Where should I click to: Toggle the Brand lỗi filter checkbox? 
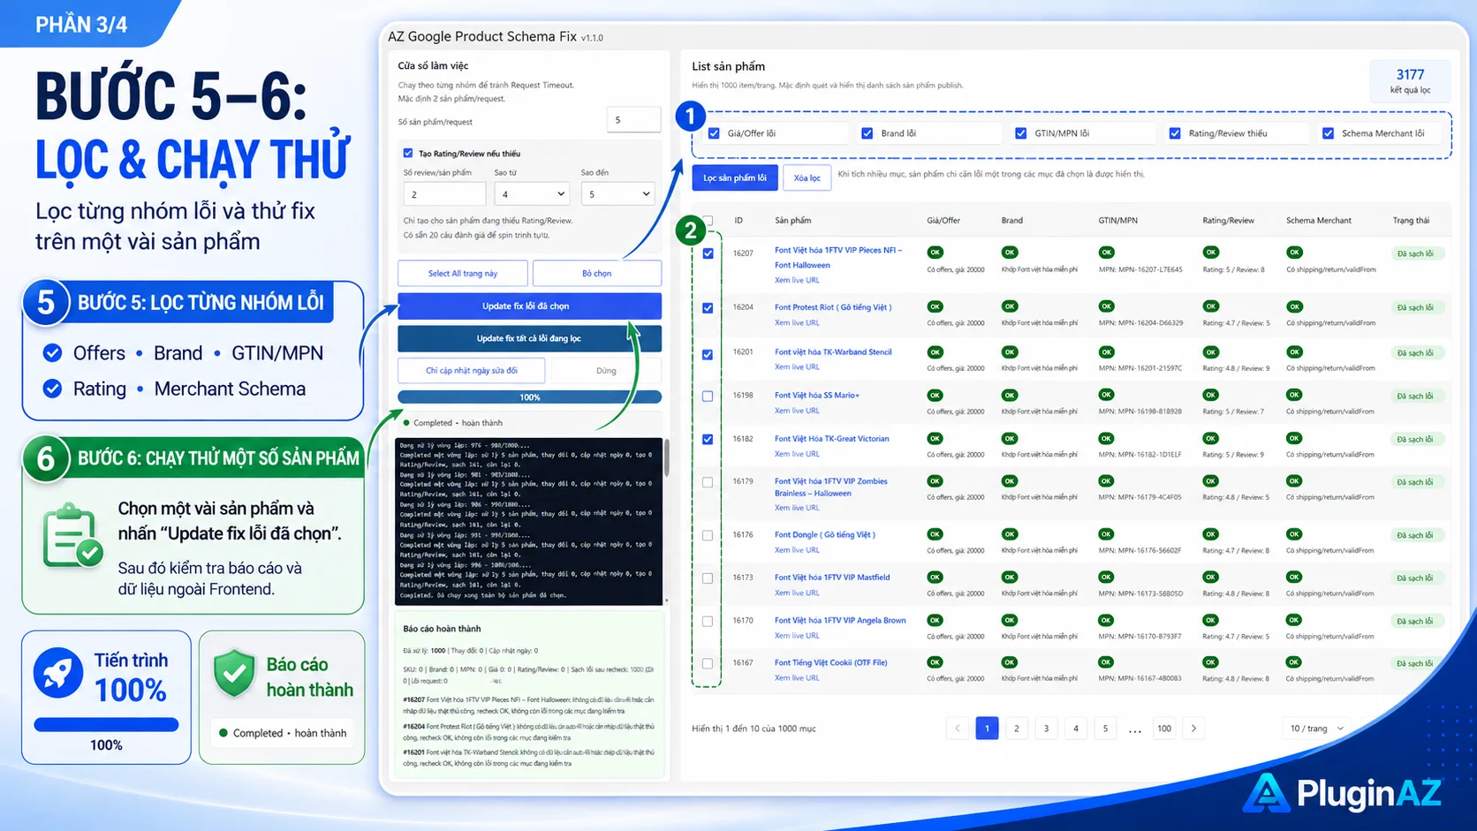[x=867, y=133]
